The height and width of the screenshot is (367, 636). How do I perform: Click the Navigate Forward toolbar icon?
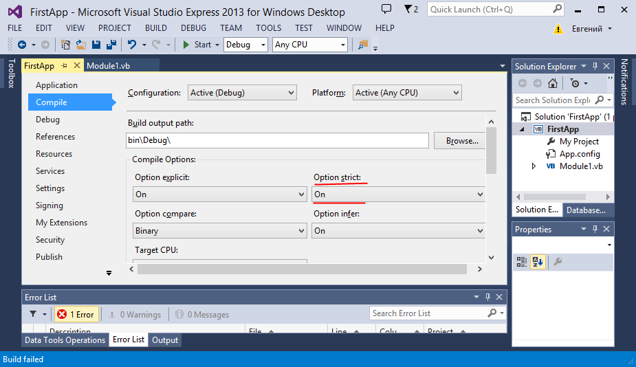45,45
